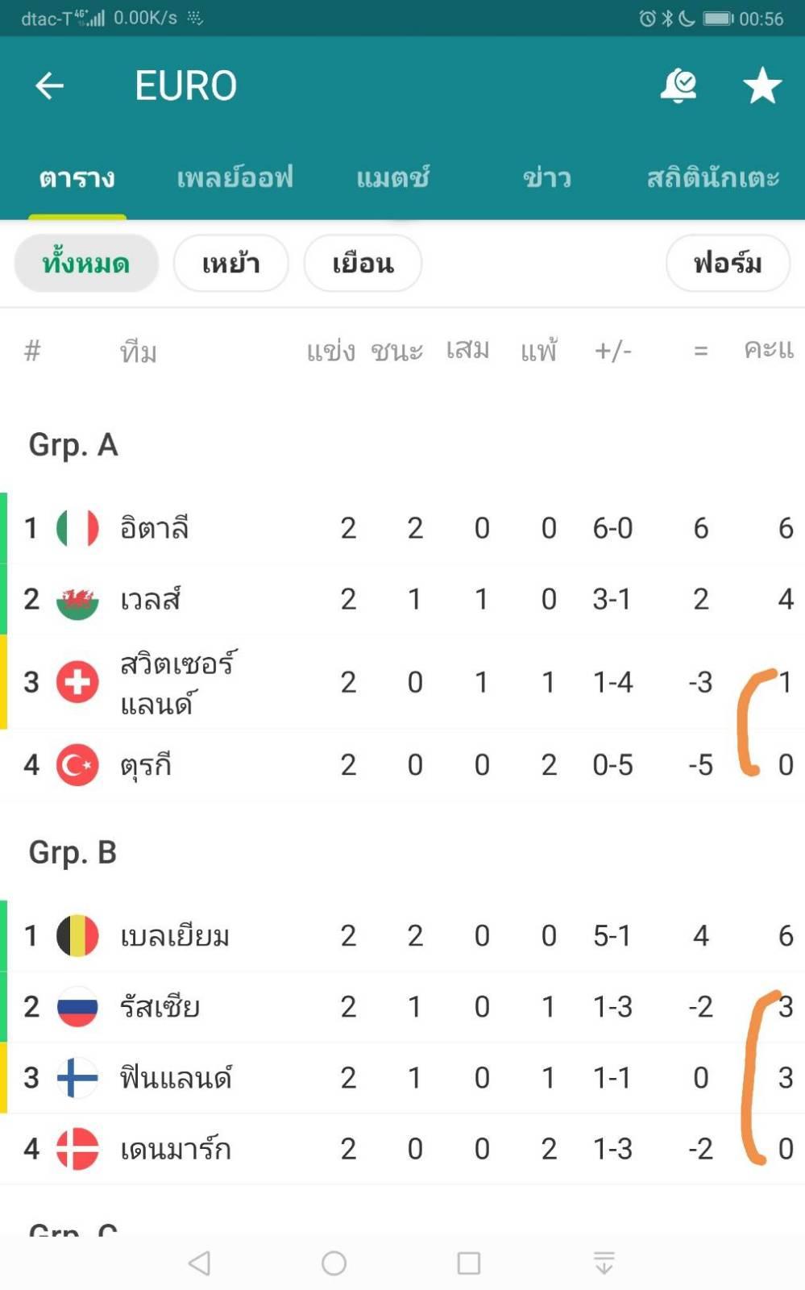Tap the back arrow icon
Image resolution: width=805 pixels, height=1290 pixels.
coord(49,85)
